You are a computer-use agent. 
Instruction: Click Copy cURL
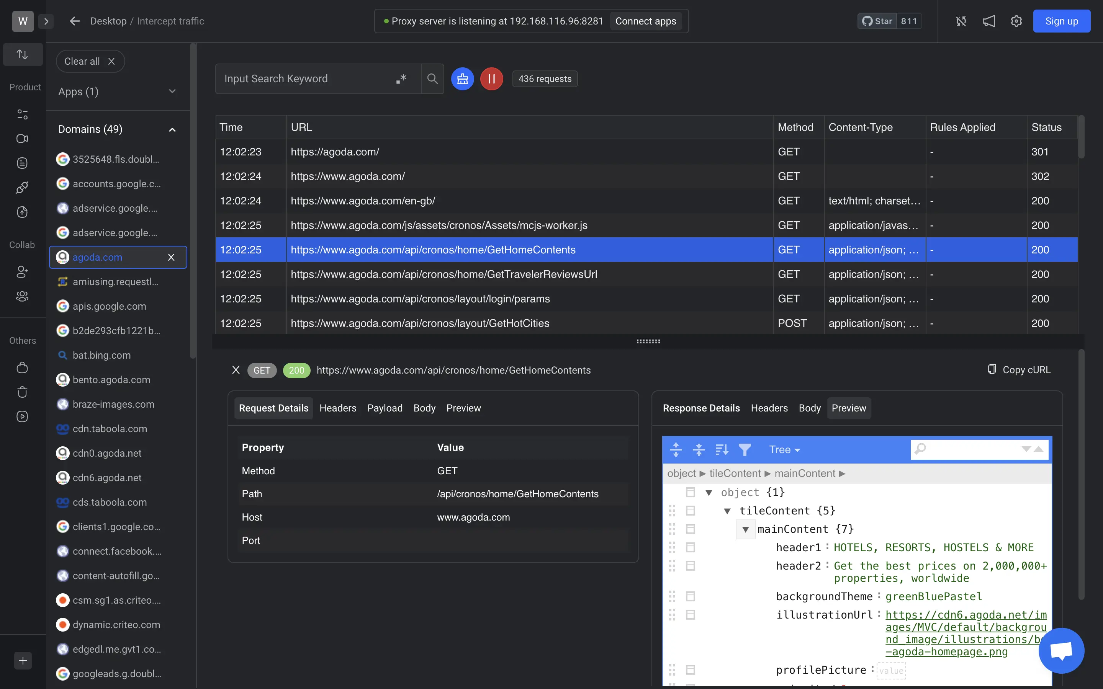[x=1019, y=370]
